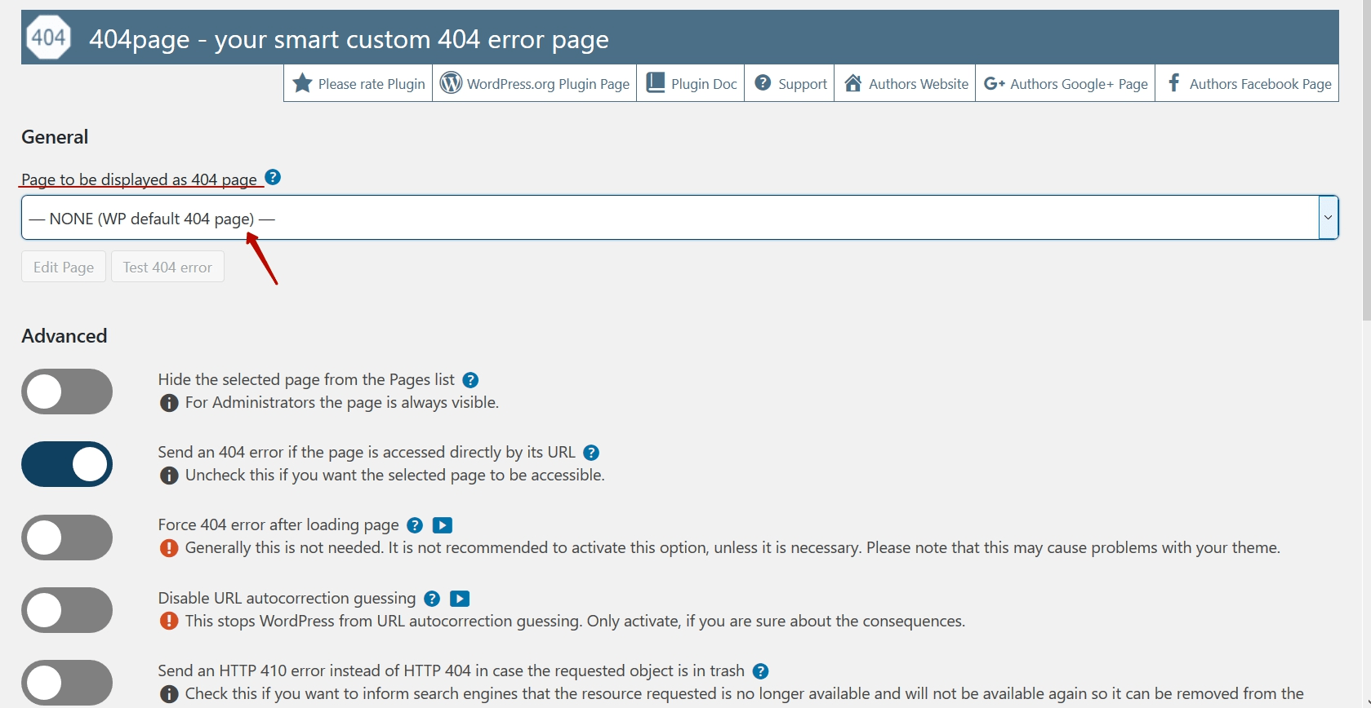Screen dimensions: 1371x708
Task: Click help icon for HTTP 410 error option
Action: pyautogui.click(x=760, y=671)
